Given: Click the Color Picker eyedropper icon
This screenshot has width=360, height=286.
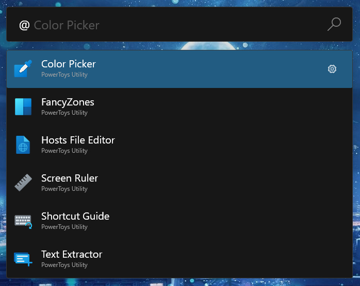Looking at the screenshot, I should tap(23, 68).
